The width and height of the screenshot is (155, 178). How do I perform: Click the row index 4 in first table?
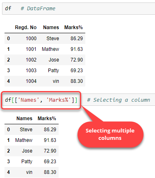point(9,81)
